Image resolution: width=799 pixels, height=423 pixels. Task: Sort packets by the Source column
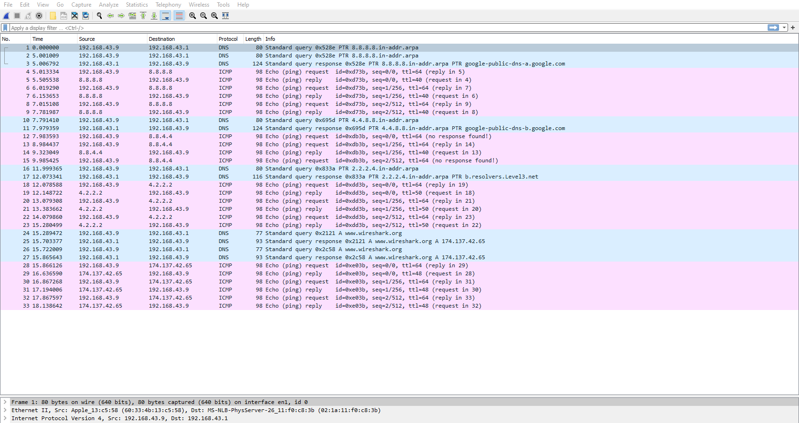[x=112, y=39]
